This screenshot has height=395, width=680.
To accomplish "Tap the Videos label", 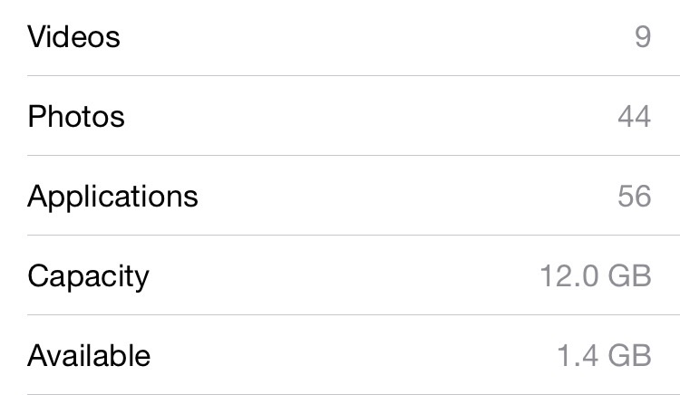I will (x=73, y=37).
